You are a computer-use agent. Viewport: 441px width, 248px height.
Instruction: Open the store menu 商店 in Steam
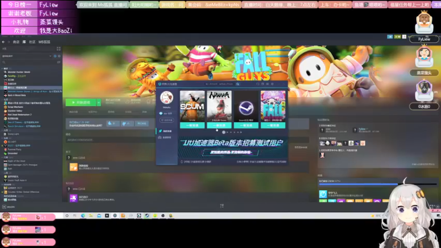click(x=16, y=42)
